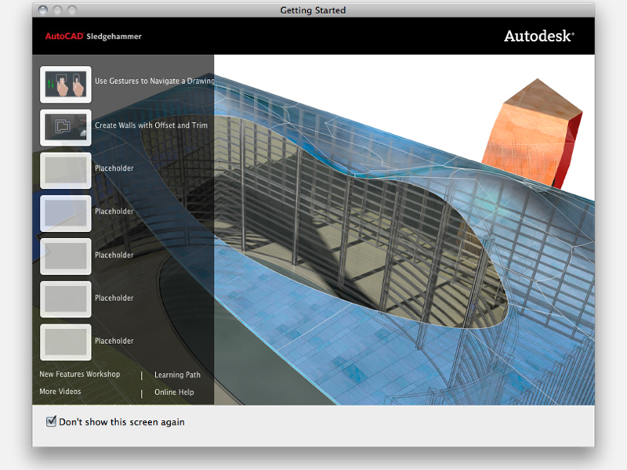Viewport: 627px width, 470px height.
Task: Open the New Features Workshop link
Action: [80, 374]
